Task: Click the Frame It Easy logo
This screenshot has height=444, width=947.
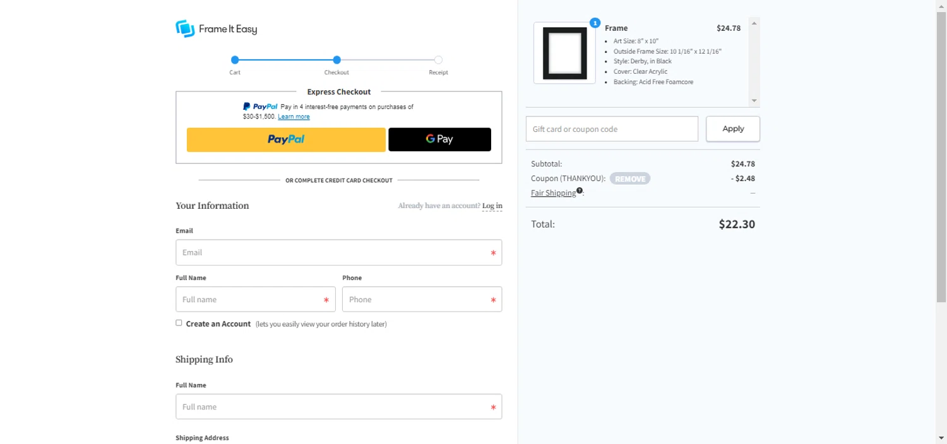Action: pyautogui.click(x=217, y=29)
